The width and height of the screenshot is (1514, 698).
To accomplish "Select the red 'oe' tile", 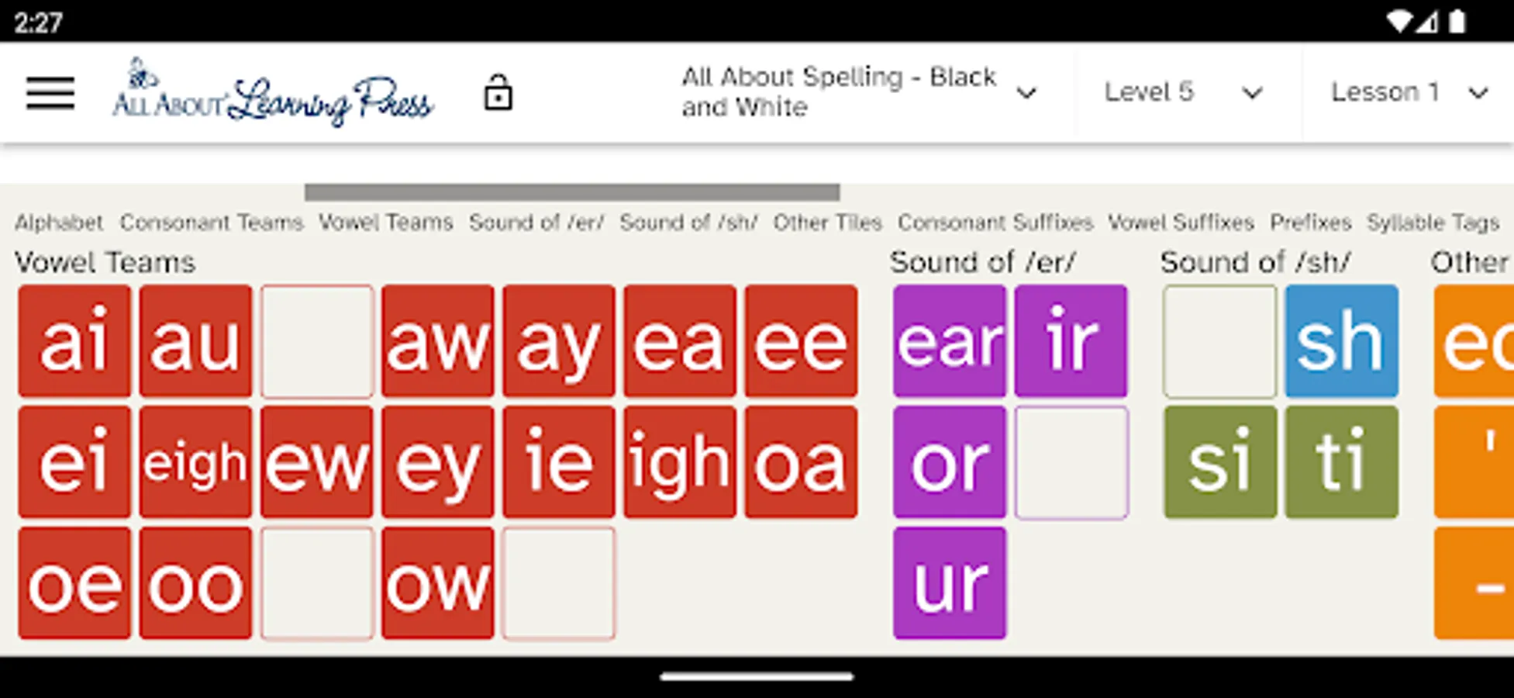I will [74, 583].
